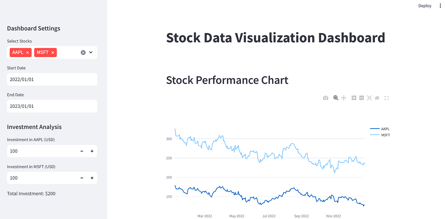Viewport: 445px width, 219px height.
Task: Open the Select Stocks dropdown
Action: [90, 52]
